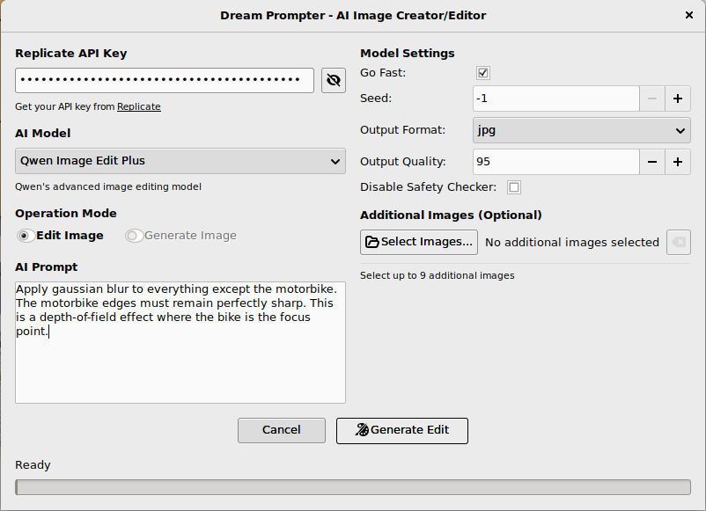Expand the Output Format dropdown

point(581,130)
